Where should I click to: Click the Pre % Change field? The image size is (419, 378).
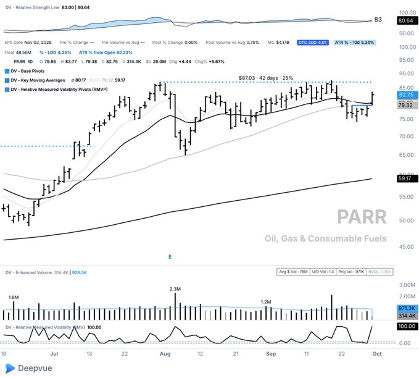point(77,43)
